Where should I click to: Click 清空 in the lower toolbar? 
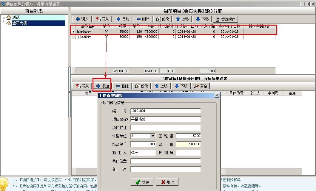pos(201,86)
